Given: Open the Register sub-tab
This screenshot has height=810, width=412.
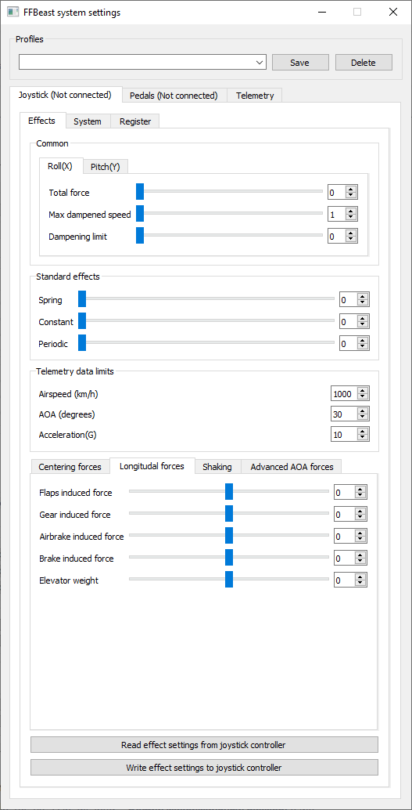Looking at the screenshot, I should [135, 121].
